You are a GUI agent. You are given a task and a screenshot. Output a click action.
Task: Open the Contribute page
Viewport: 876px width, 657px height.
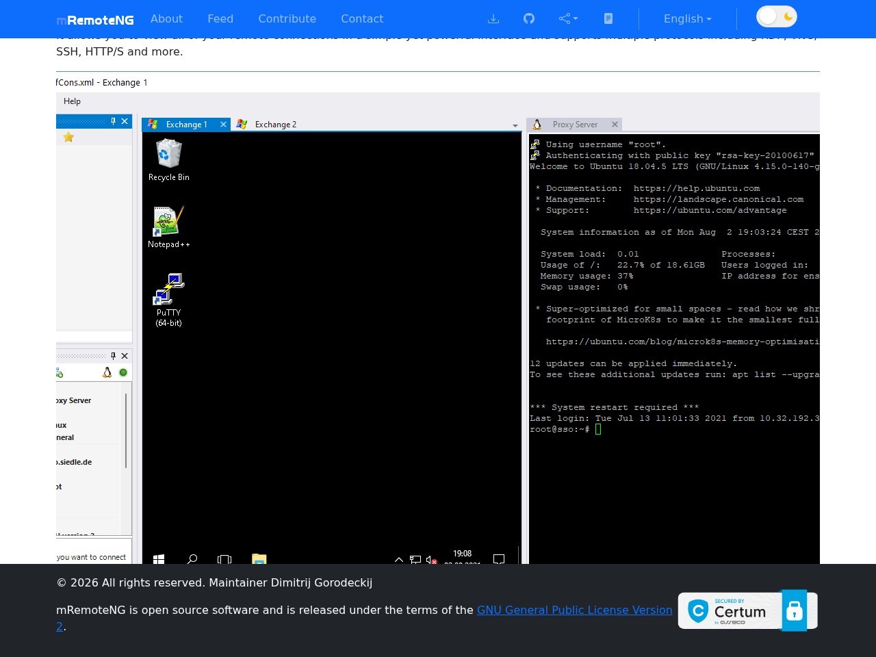point(287,18)
